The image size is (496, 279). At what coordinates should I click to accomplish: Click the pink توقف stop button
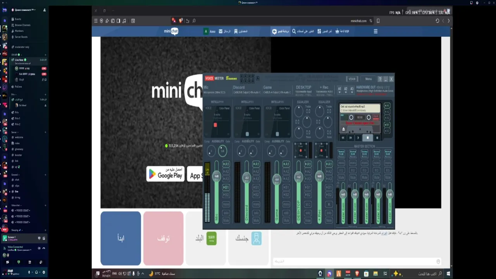[163, 238]
